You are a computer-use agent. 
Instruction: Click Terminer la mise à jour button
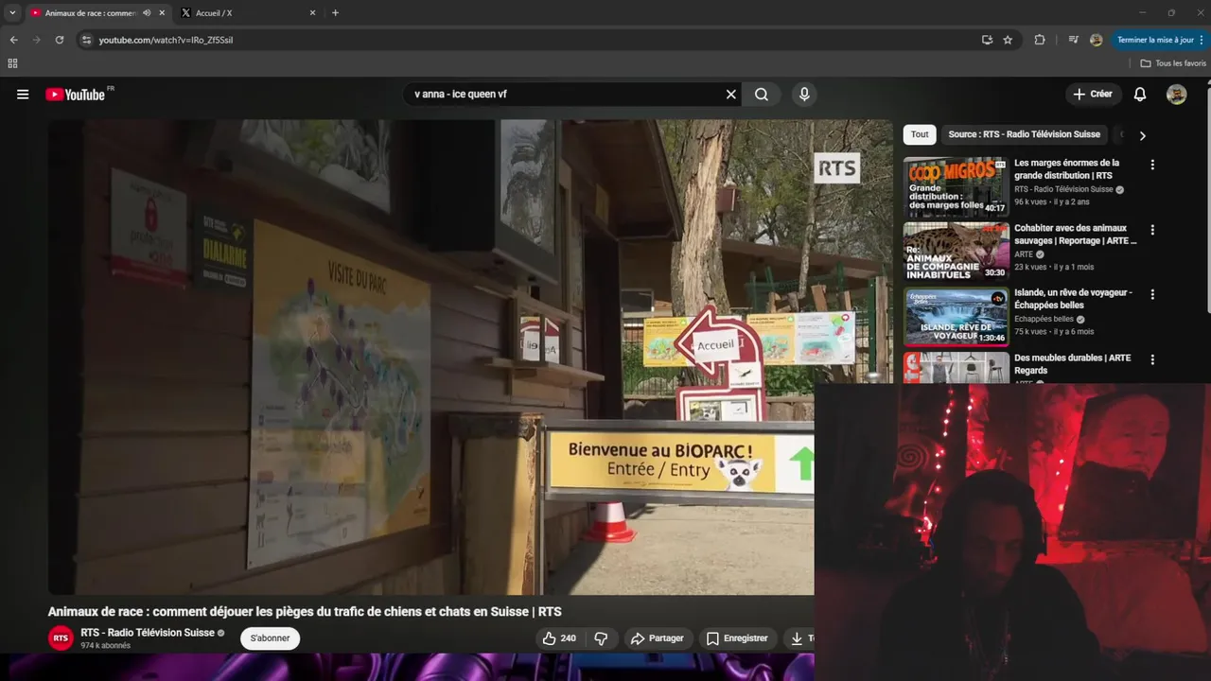tap(1160, 40)
